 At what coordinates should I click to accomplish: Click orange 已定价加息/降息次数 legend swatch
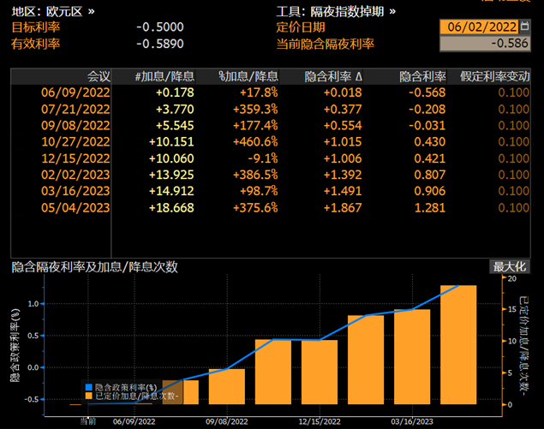[x=88, y=396]
